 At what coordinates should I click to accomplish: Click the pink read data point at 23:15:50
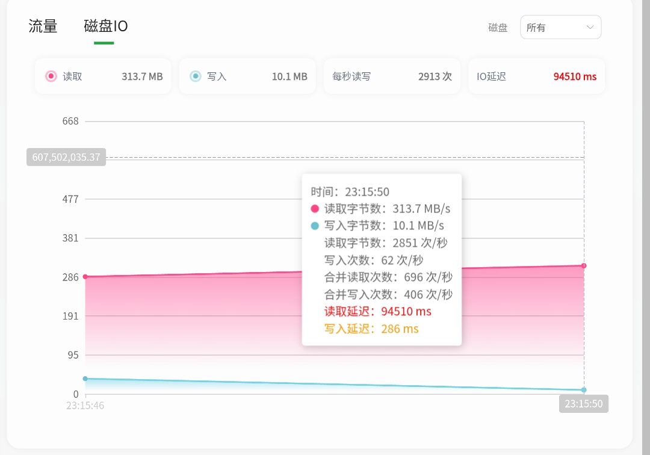point(584,265)
